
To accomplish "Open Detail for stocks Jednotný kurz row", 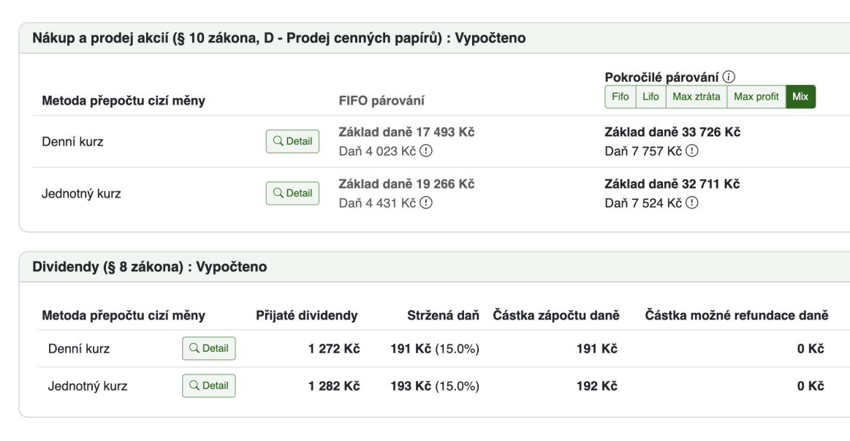I will coord(292,193).
